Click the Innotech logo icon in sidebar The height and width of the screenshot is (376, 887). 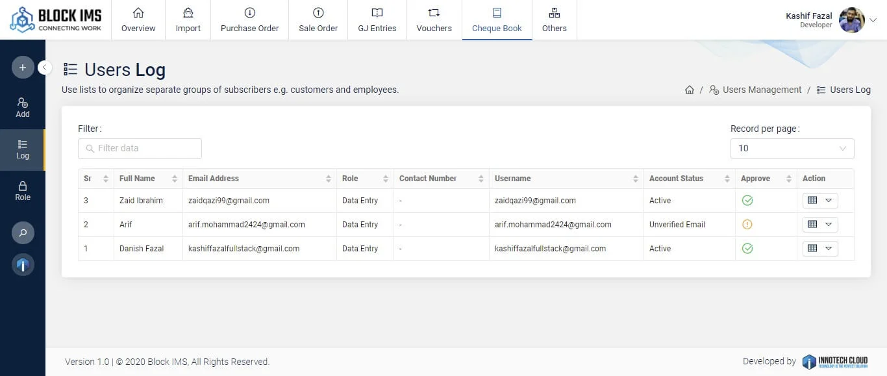[x=23, y=265]
